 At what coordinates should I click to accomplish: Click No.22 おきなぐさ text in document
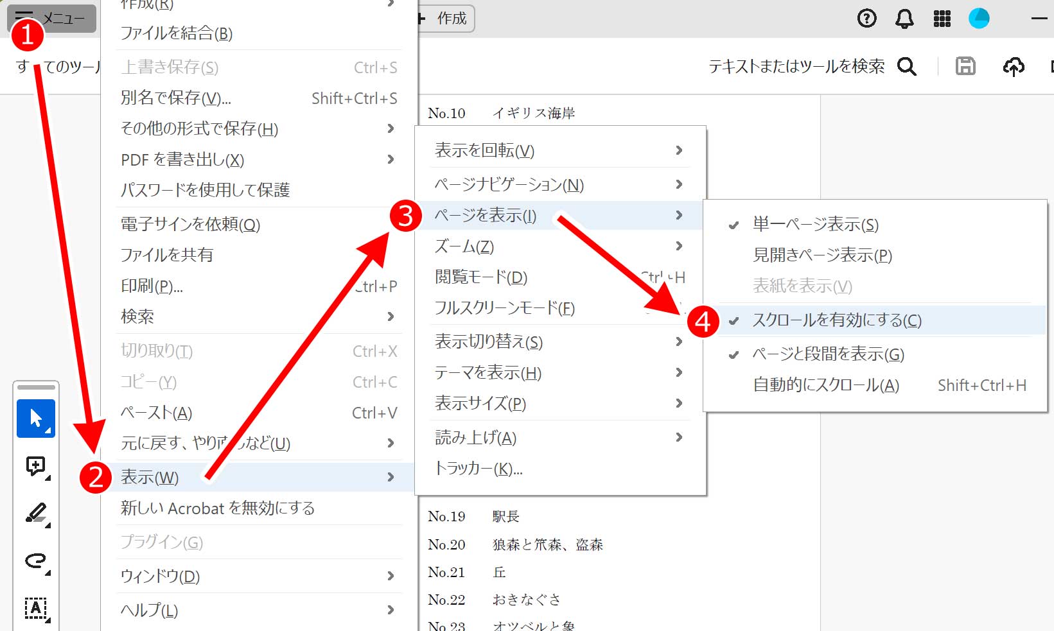coord(495,600)
